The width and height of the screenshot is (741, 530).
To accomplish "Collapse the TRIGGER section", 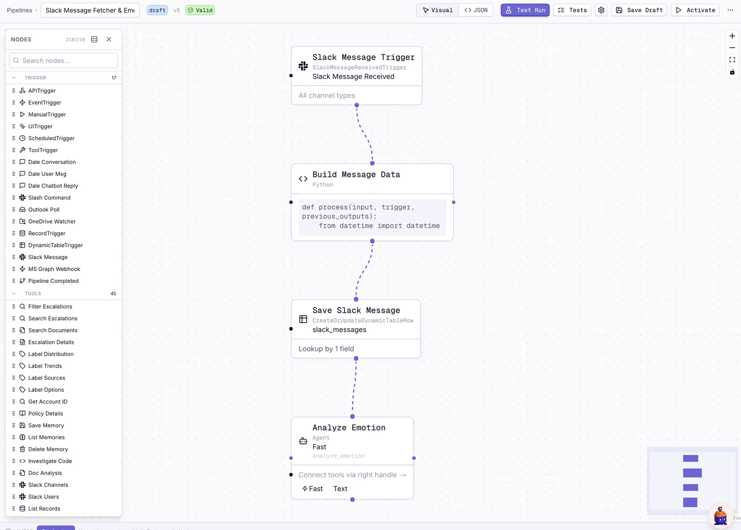I will pyautogui.click(x=14, y=78).
